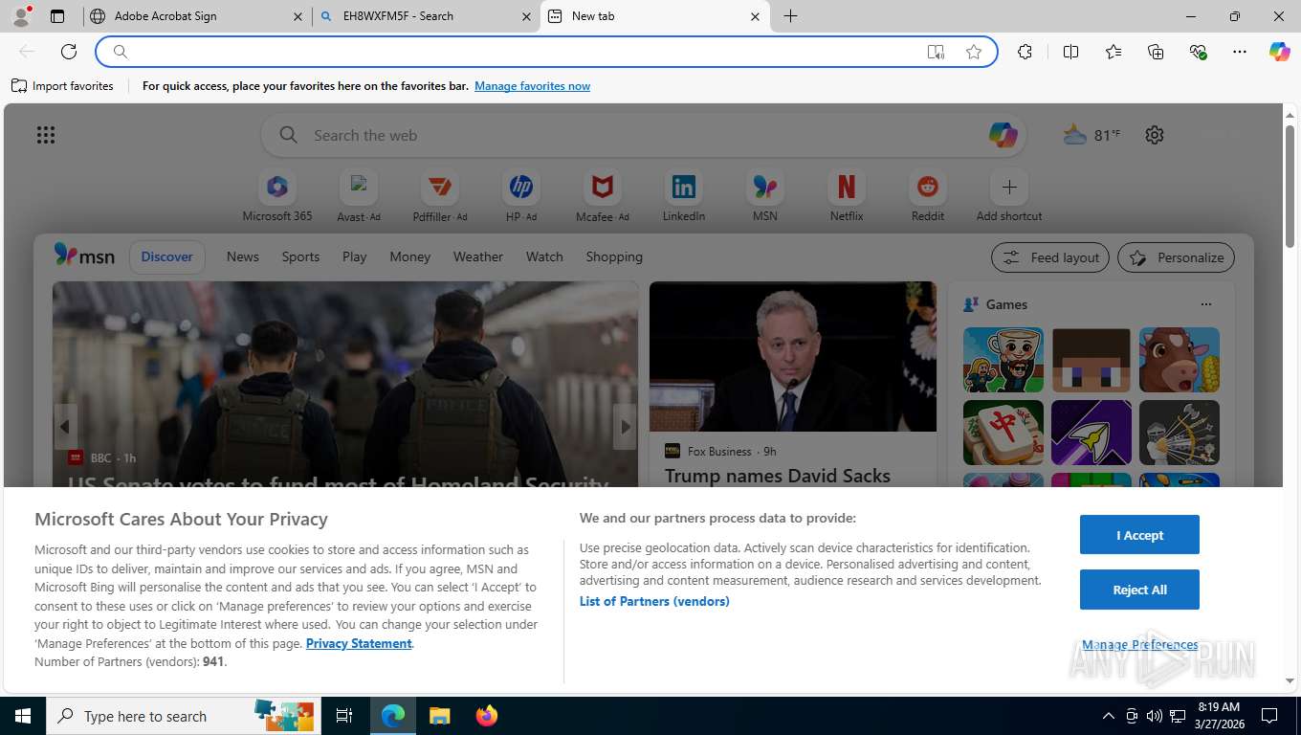Image resolution: width=1301 pixels, height=735 pixels.
Task: Click the Personalize button
Action: point(1177,257)
